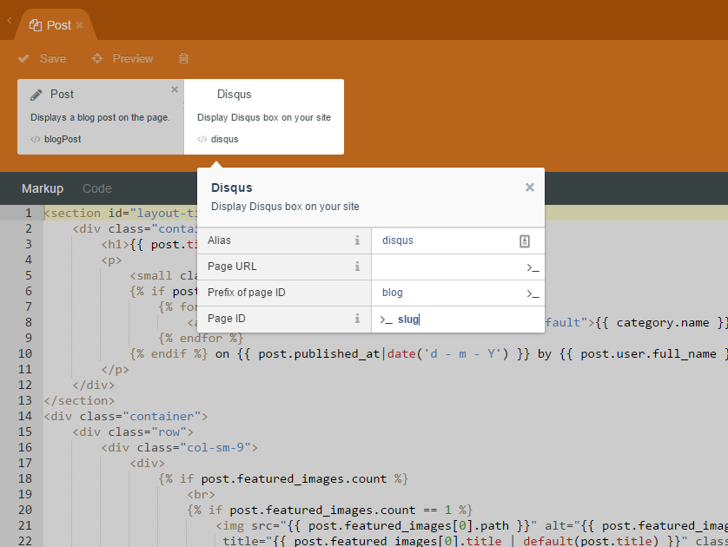
Task: Select the Disqus component card
Action: coord(264,116)
